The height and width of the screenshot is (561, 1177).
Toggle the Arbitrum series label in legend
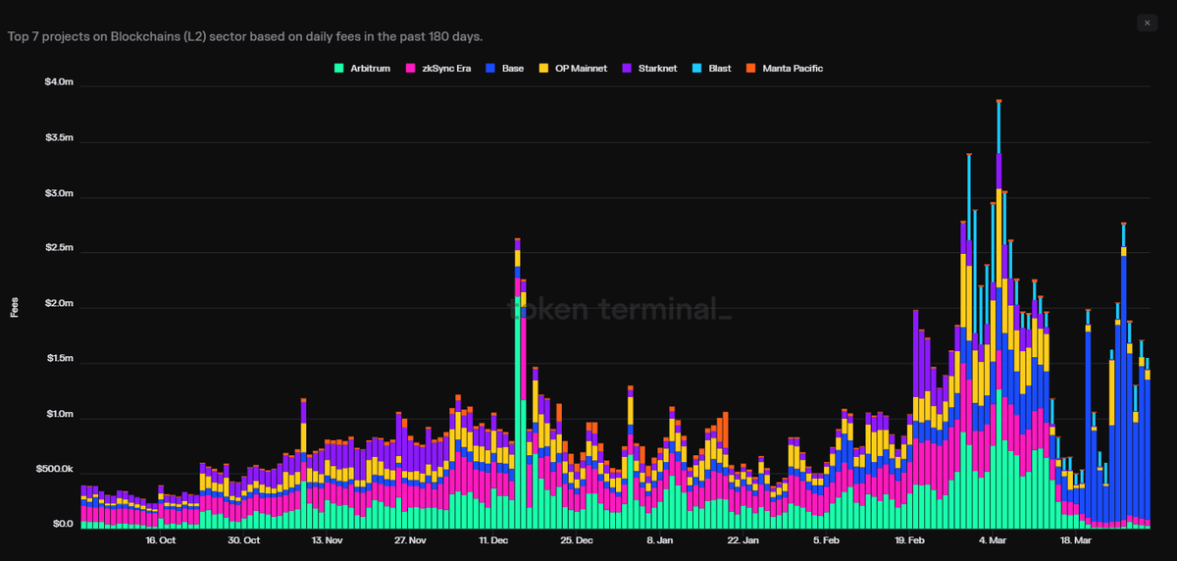(x=370, y=69)
